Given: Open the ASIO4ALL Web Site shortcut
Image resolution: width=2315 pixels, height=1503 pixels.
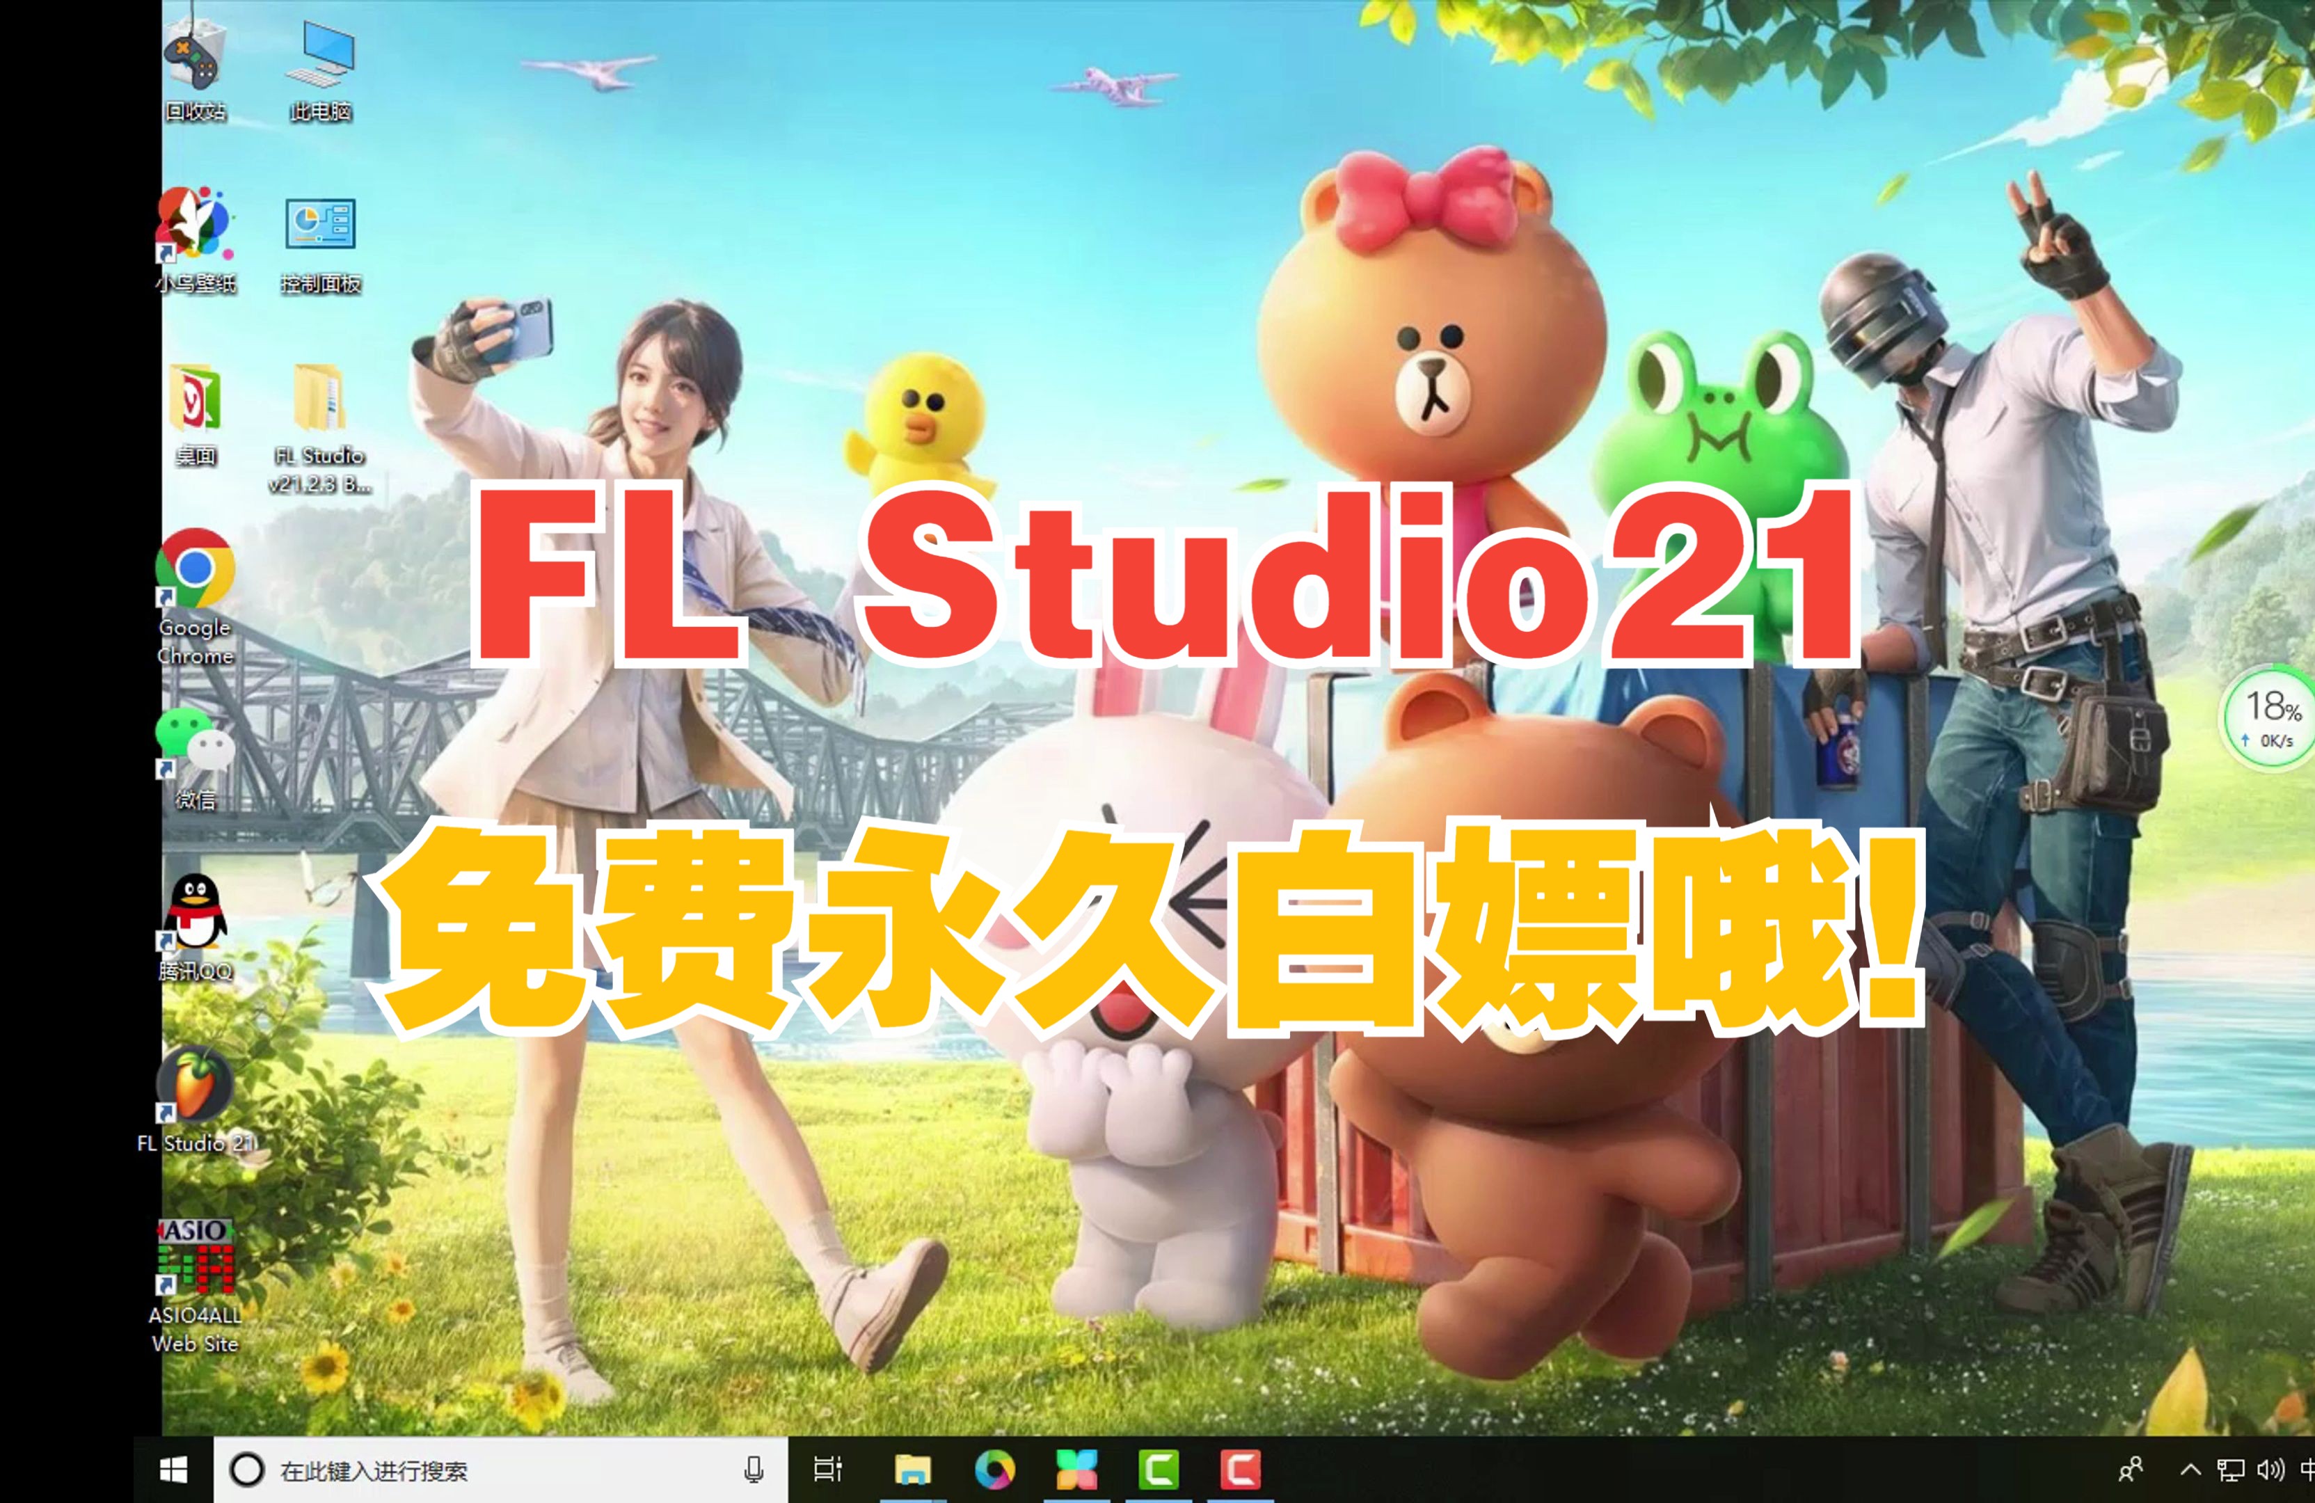Looking at the screenshot, I should point(195,1286).
